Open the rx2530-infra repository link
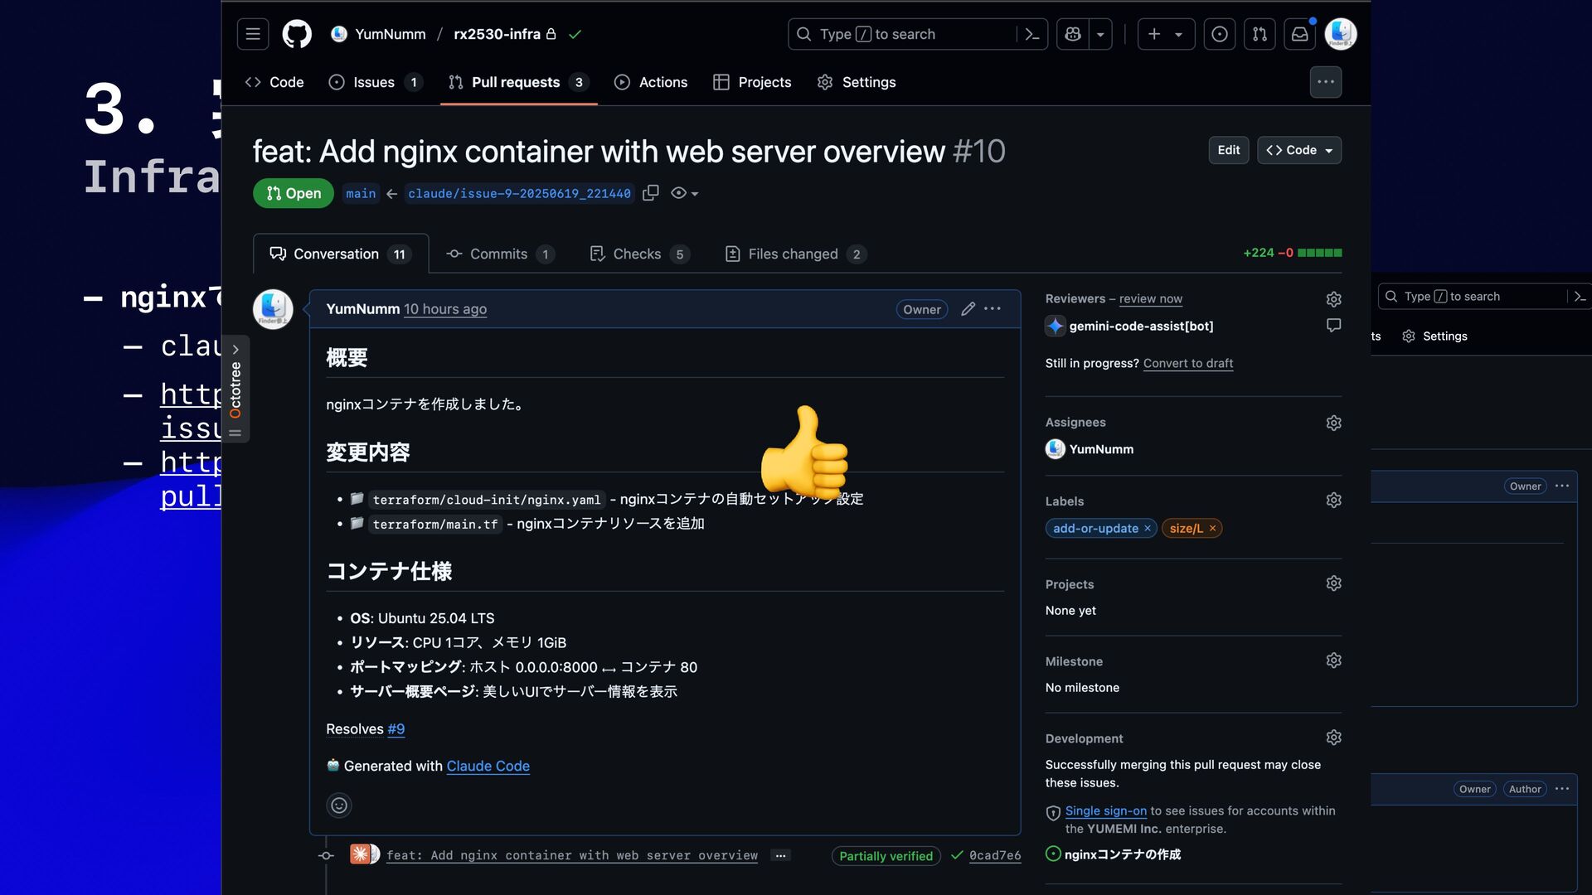The height and width of the screenshot is (895, 1592). [x=497, y=34]
